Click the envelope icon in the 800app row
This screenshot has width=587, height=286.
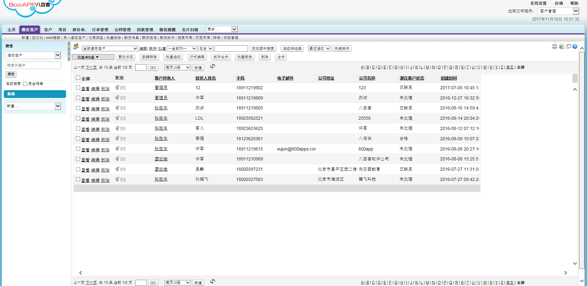pos(123,149)
